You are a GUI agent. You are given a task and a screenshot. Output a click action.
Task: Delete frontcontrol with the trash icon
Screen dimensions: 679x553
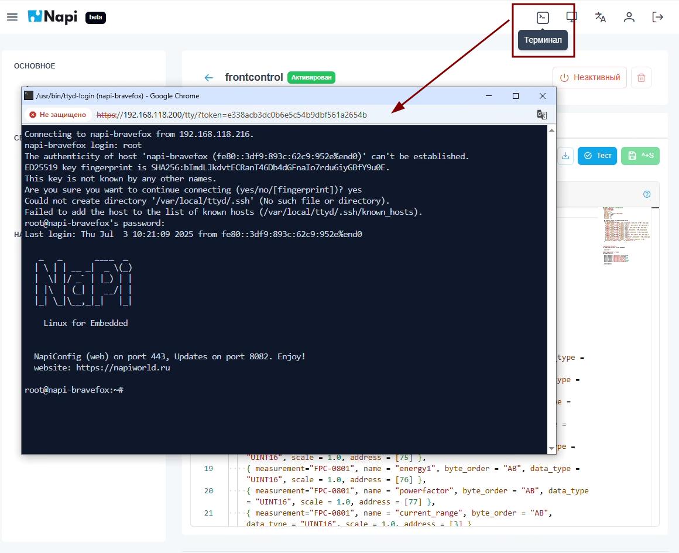[641, 77]
